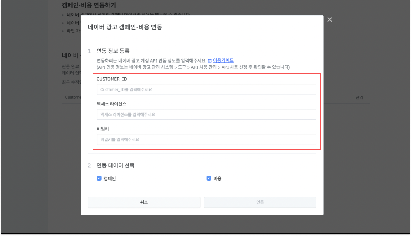411x236 pixels.
Task: Click the API 사용 신청 instruction note
Action: coord(193,67)
